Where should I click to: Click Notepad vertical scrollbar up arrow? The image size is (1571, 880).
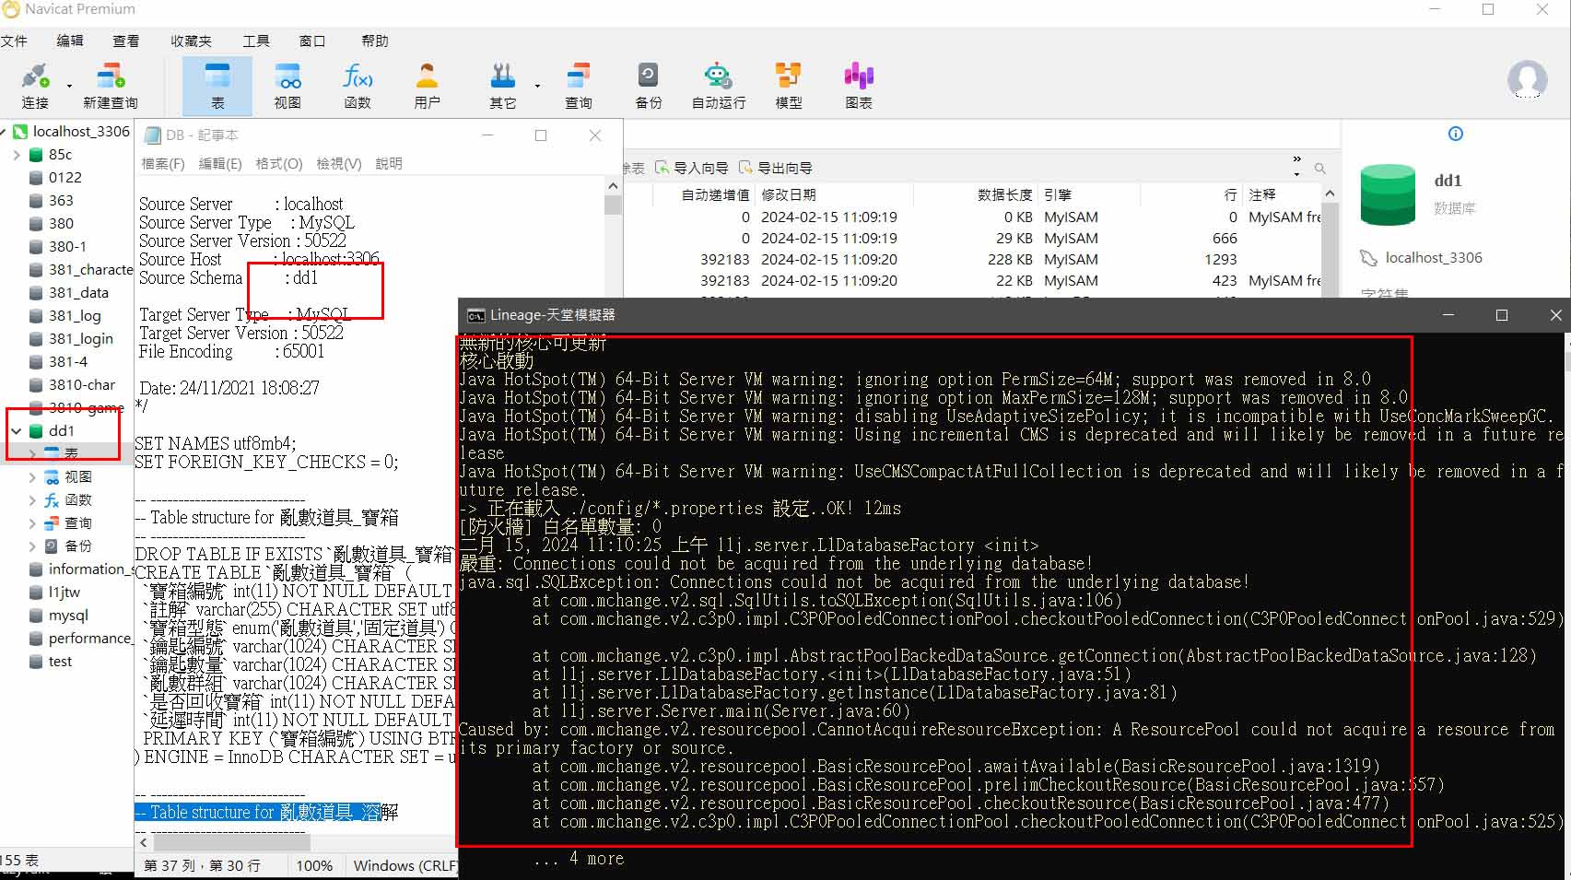(x=613, y=186)
